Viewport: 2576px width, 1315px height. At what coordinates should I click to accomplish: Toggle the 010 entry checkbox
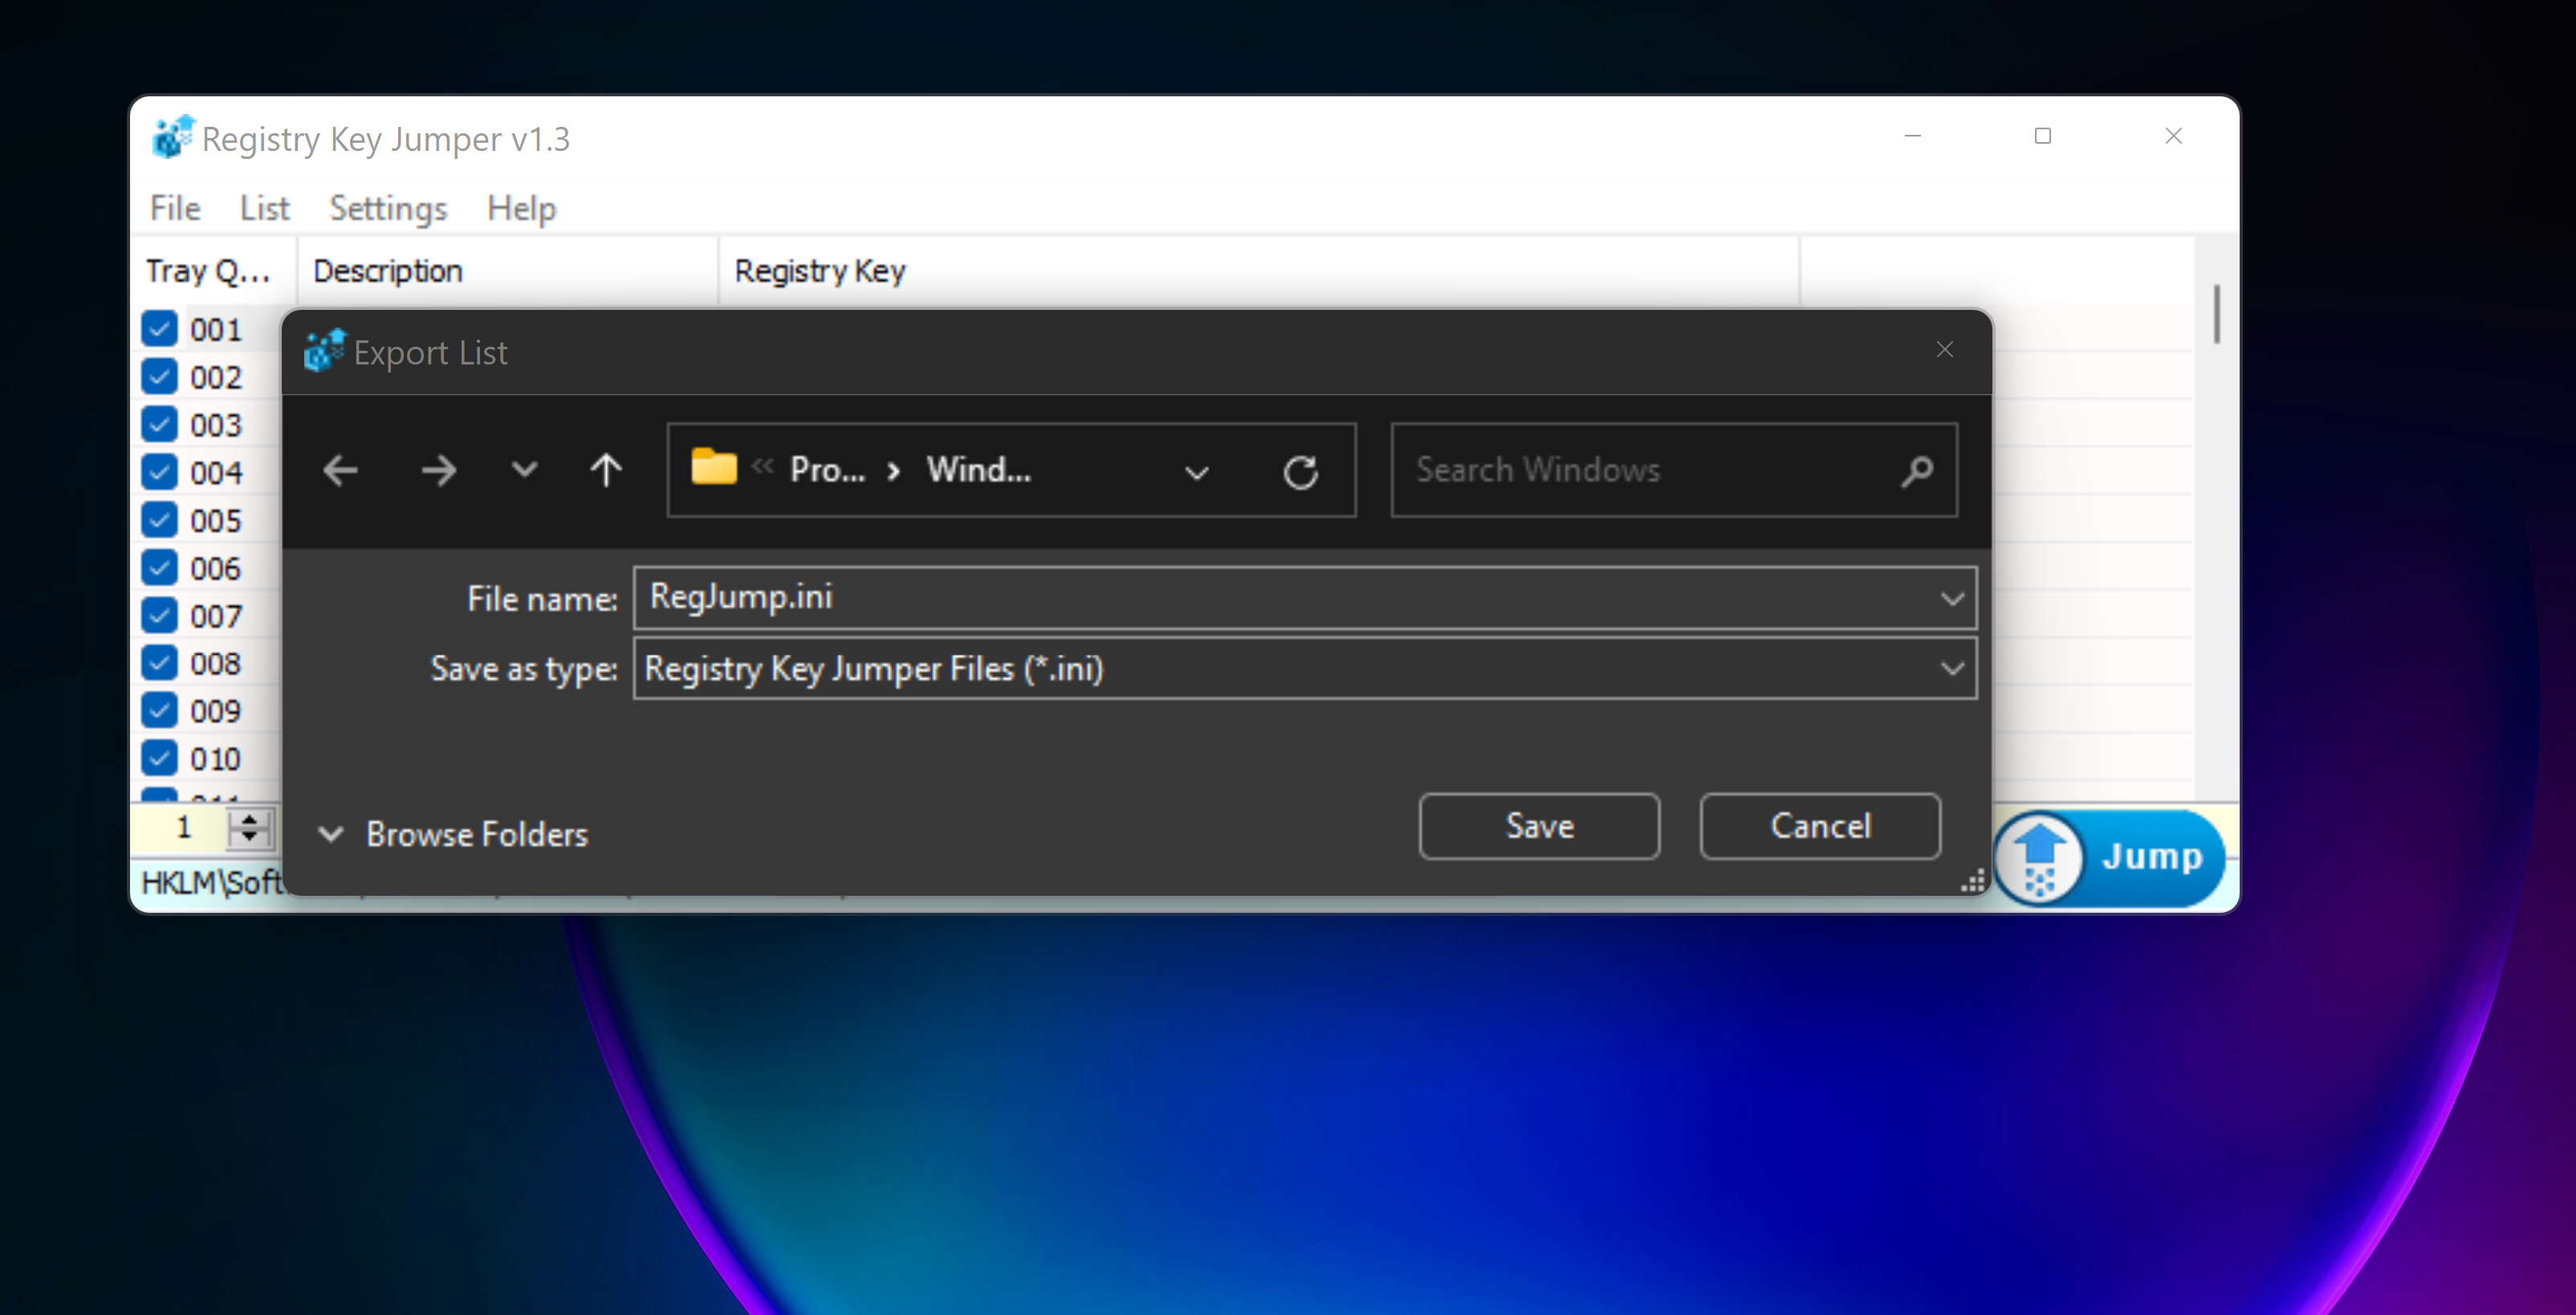[159, 758]
